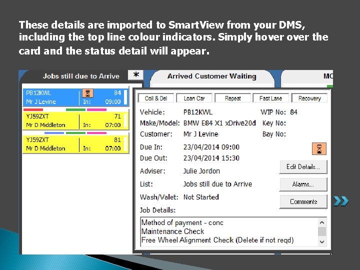Click the WIP No value 84
Image resolution: width=360 pixels, height=270 pixels.
click(x=293, y=112)
